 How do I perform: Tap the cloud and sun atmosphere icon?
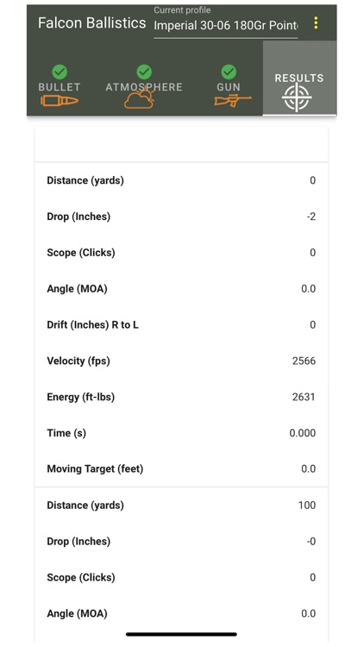[x=140, y=100]
